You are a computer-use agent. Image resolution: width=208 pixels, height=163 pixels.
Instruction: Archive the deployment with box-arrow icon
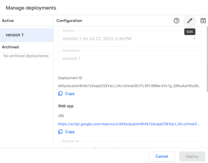(203, 21)
